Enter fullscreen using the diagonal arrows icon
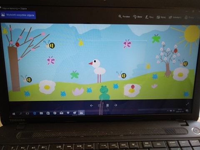This screenshot has width=200, height=150. [187, 104]
